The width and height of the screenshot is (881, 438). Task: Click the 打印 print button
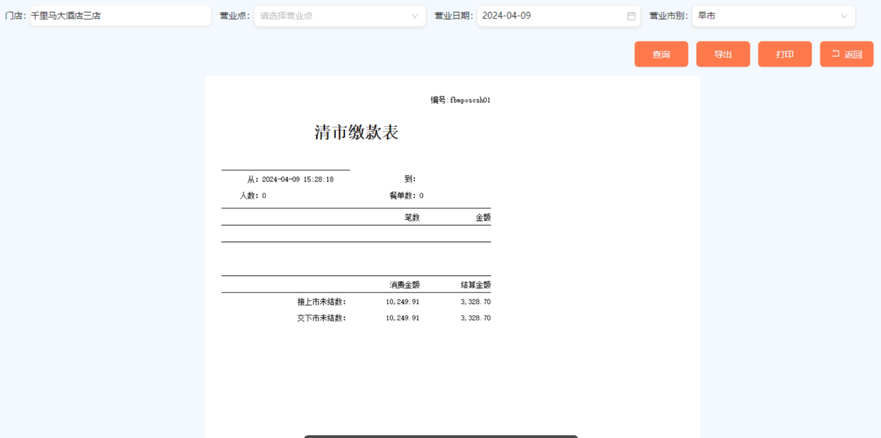[x=785, y=54]
